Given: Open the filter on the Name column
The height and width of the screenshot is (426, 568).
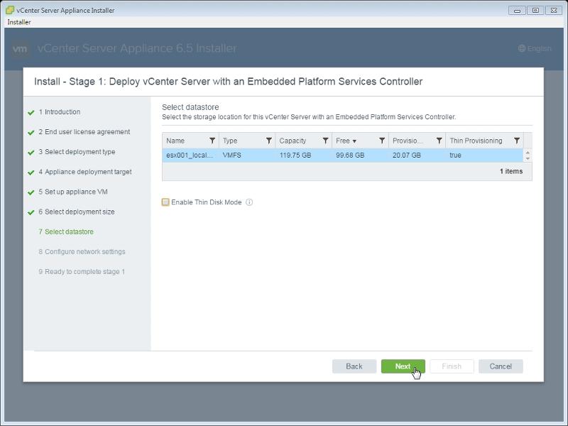Looking at the screenshot, I should pos(212,141).
